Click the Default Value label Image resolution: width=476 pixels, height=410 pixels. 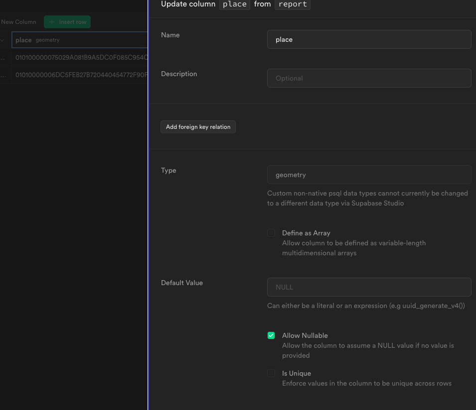pos(182,283)
